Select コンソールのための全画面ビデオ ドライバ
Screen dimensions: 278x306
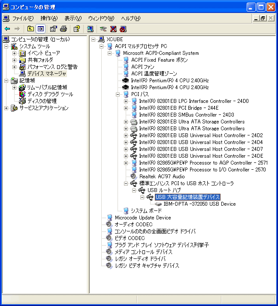[x=155, y=231]
